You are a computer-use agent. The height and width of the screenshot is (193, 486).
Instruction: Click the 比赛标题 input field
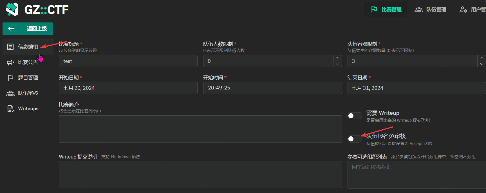coord(128,61)
